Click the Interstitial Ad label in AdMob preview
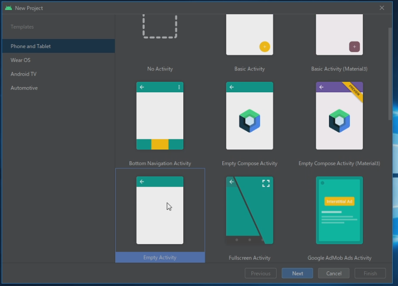The width and height of the screenshot is (398, 286). point(339,201)
